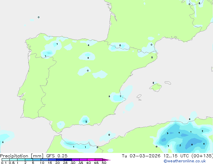Click the 25–30 mm dark navy swatch
This screenshot has width=213, height=164.
click(68, 160)
